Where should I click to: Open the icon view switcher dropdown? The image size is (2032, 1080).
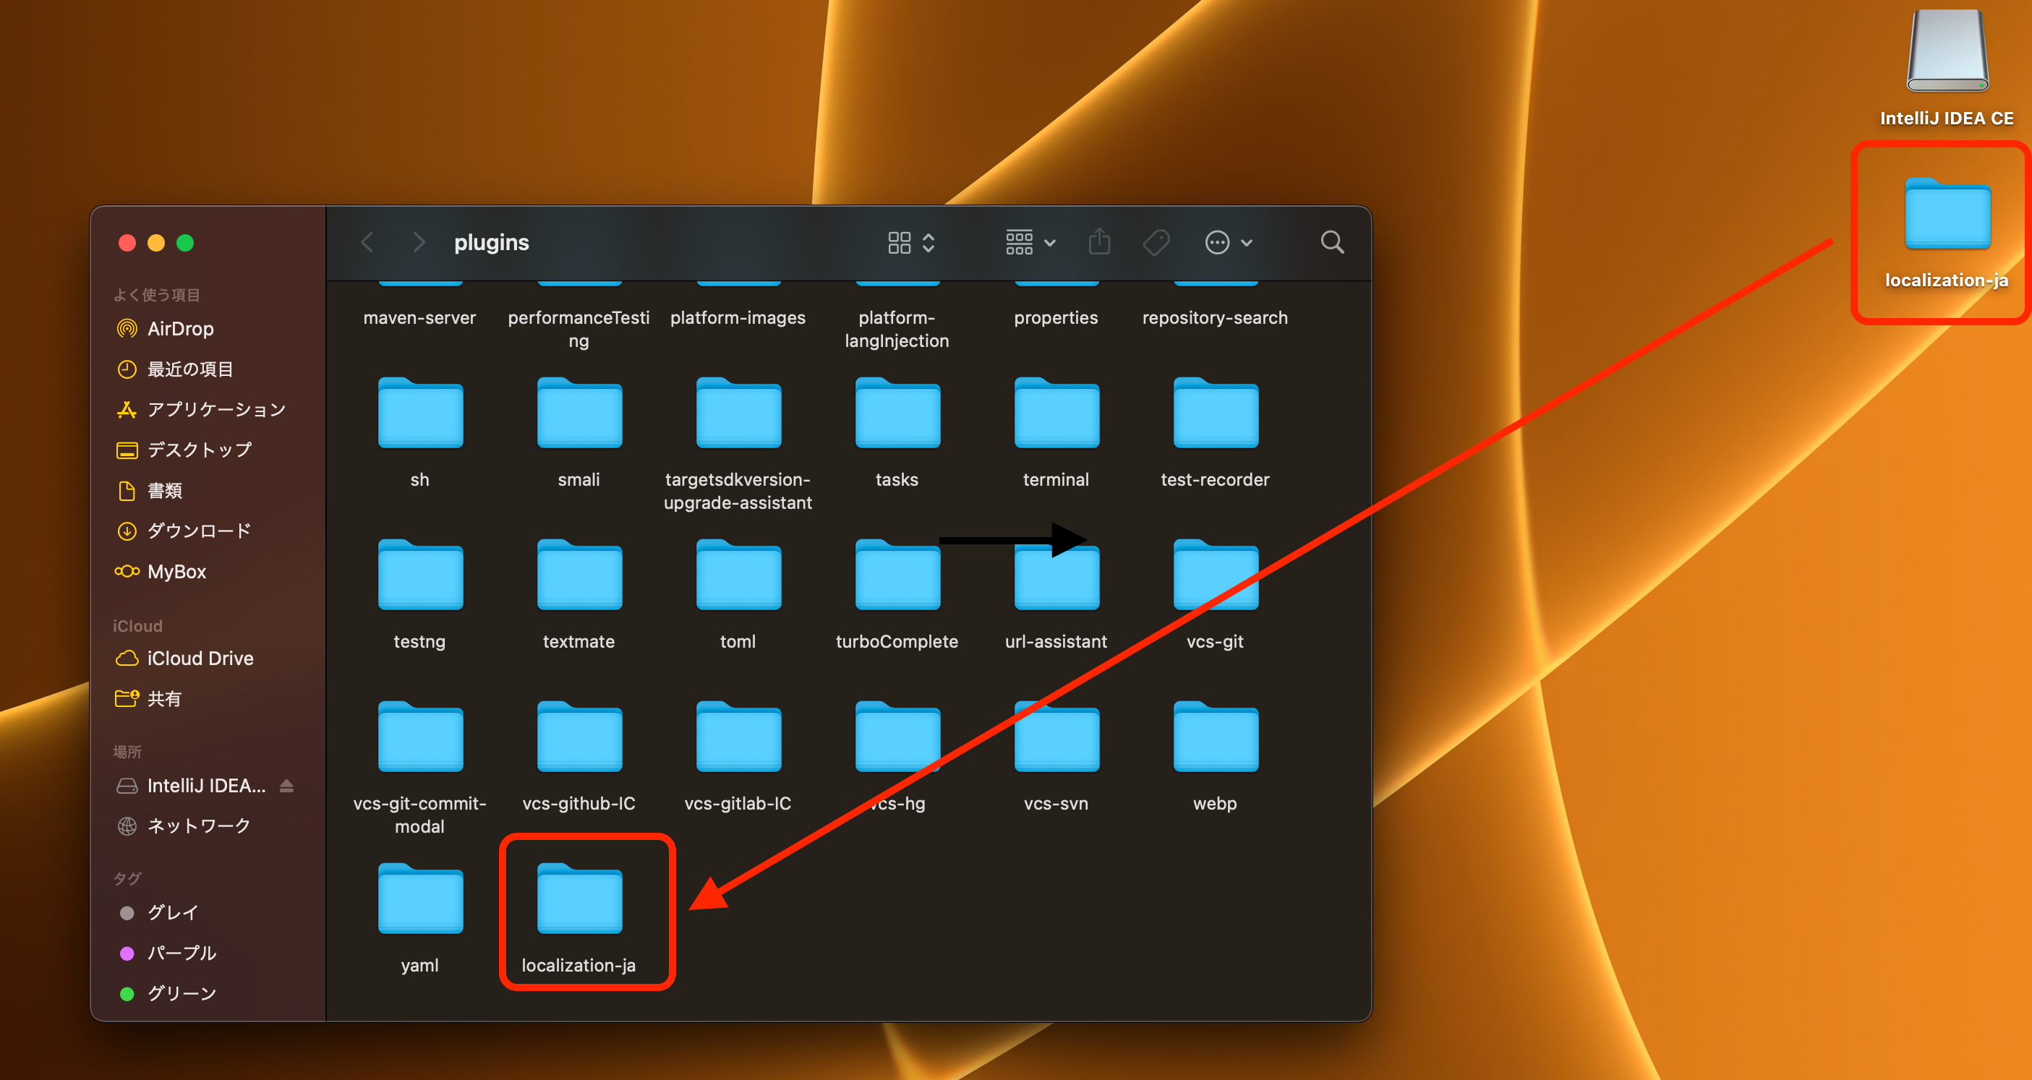pos(911,242)
